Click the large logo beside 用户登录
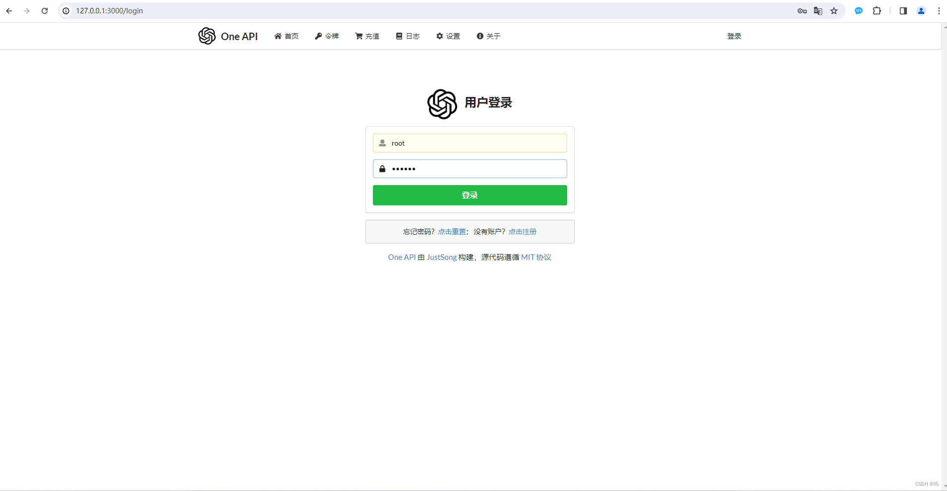The height and width of the screenshot is (491, 947). pos(442,104)
